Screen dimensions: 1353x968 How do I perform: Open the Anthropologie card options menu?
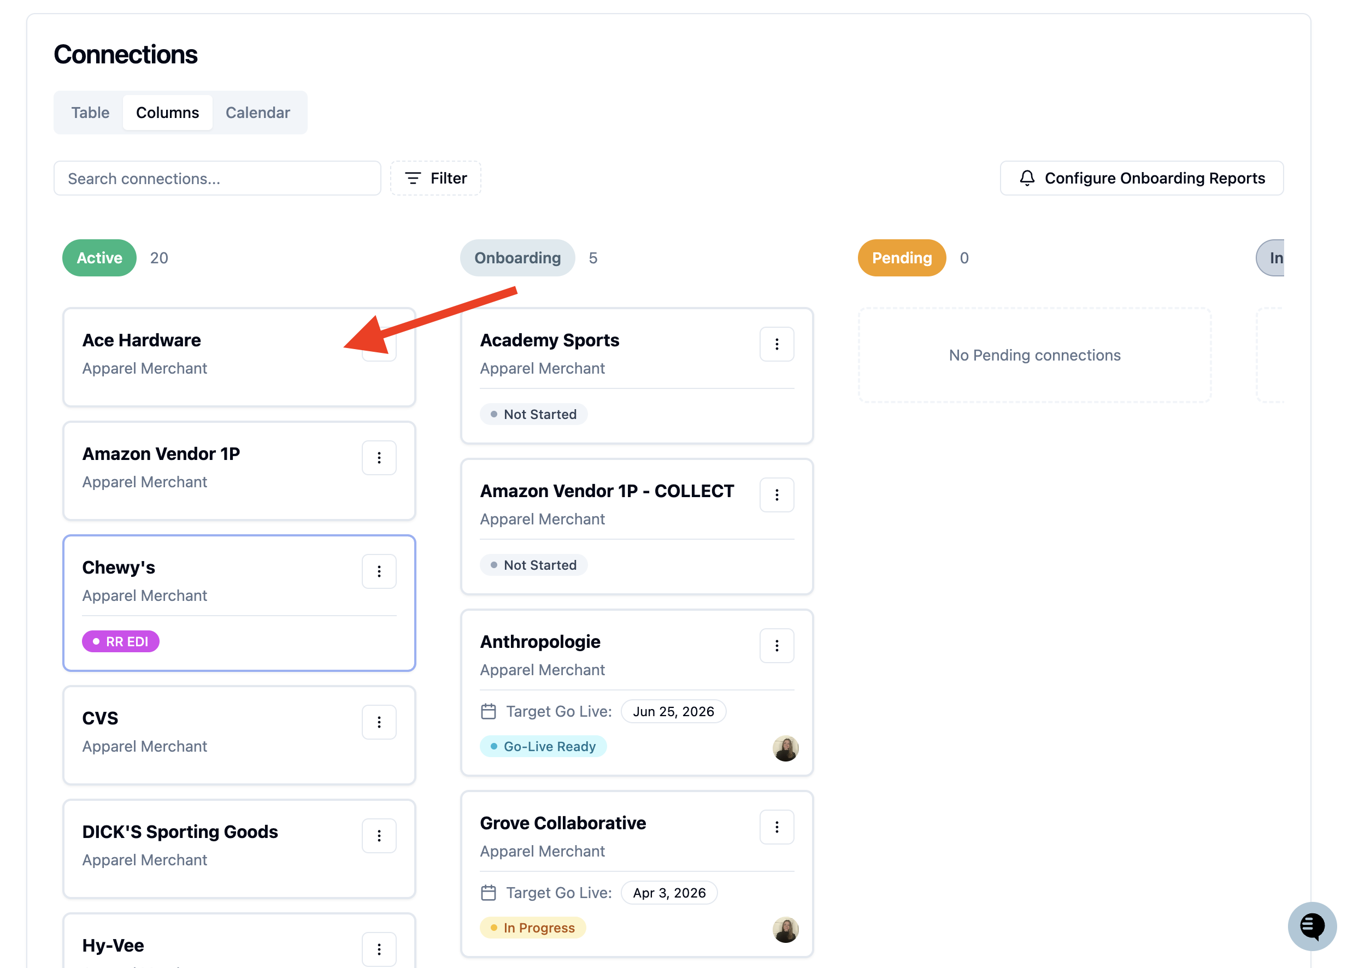(776, 646)
